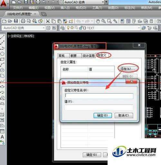Screen dimensions: 161x165
Task: Select the Revision Cloud tool
Action: click(2, 76)
